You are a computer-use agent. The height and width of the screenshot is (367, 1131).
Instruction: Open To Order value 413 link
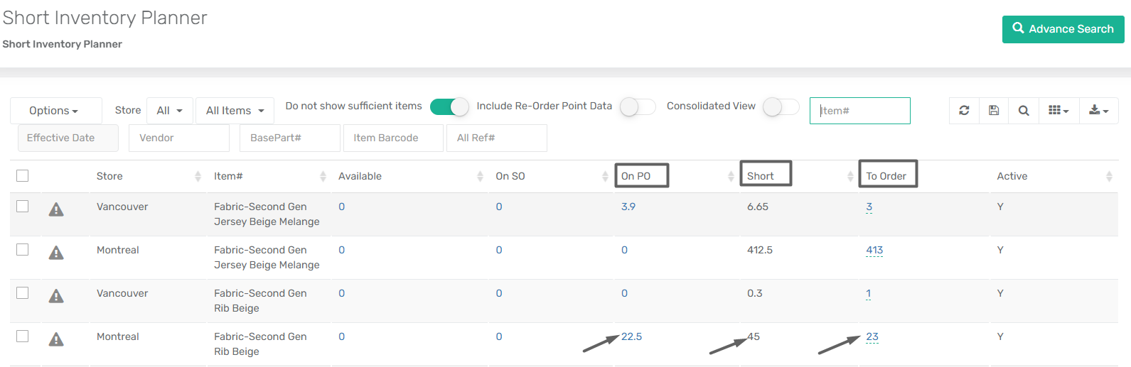(x=874, y=250)
